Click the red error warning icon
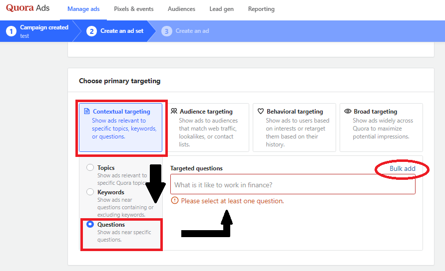The image size is (445, 271). point(174,201)
